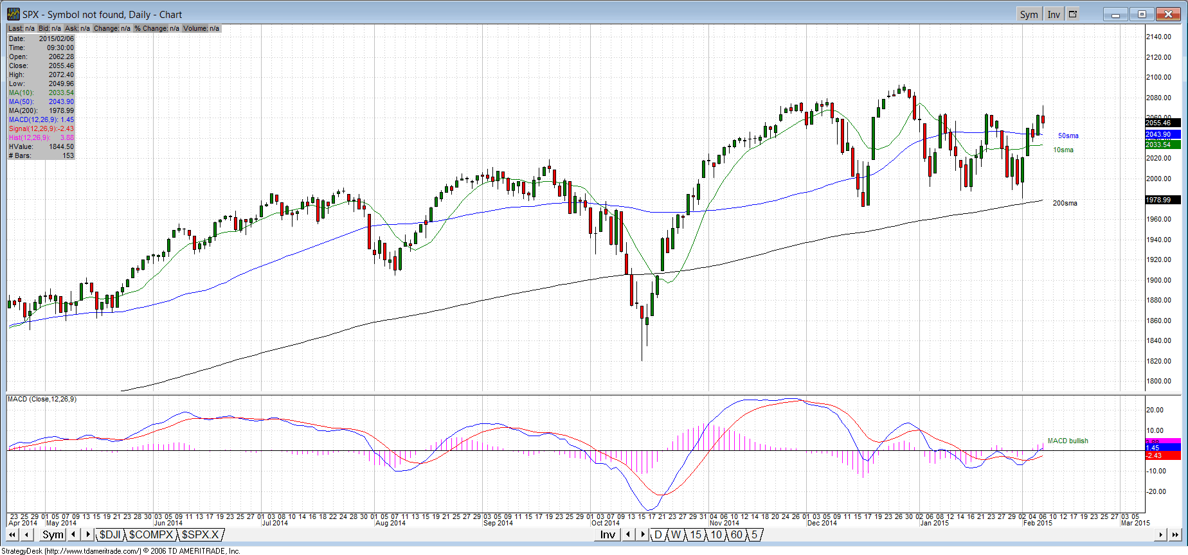The width and height of the screenshot is (1188, 555).
Task: Click the pop-out window icon in title bar
Action: (1072, 14)
